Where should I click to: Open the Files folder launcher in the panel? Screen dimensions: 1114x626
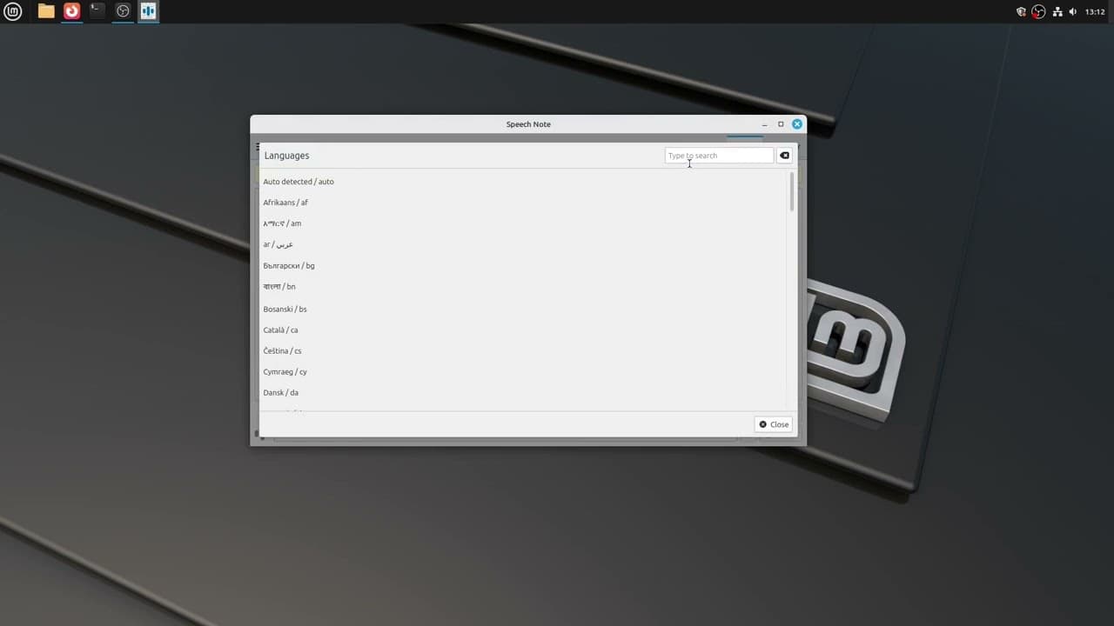tap(46, 11)
